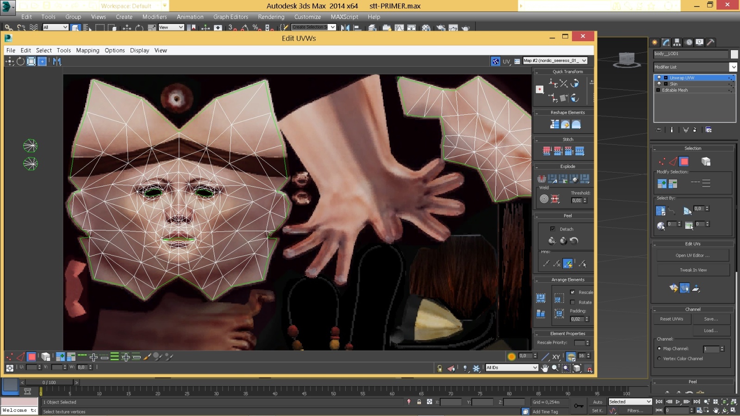This screenshot has width=740, height=416.
Task: Collapse the Stitch rollout
Action: [537, 139]
